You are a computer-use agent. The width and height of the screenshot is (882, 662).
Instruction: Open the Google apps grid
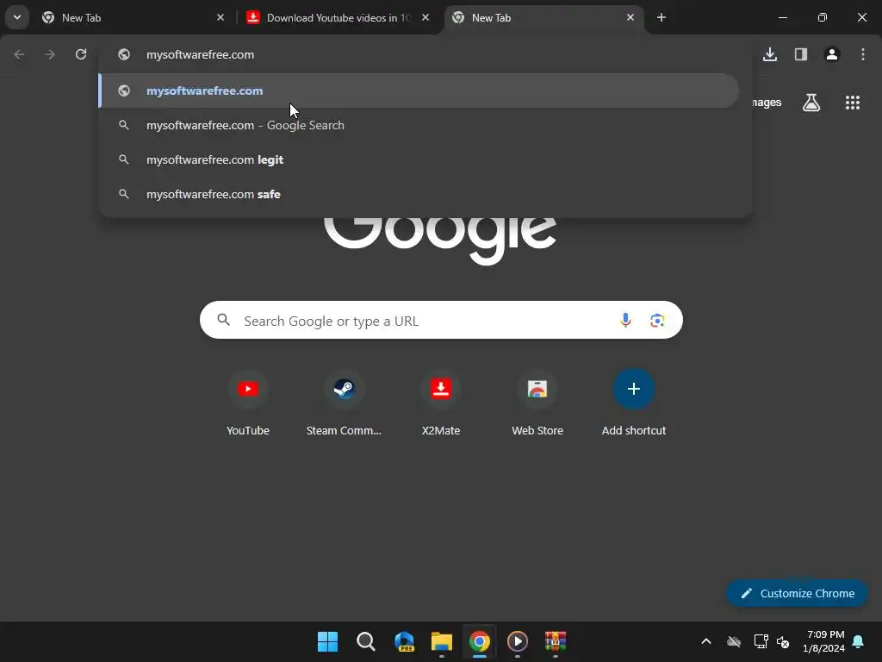(853, 103)
